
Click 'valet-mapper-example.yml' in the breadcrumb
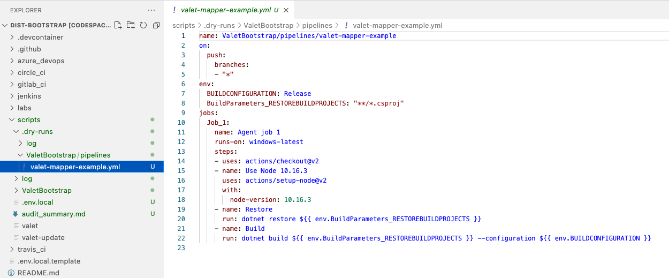[x=398, y=25]
